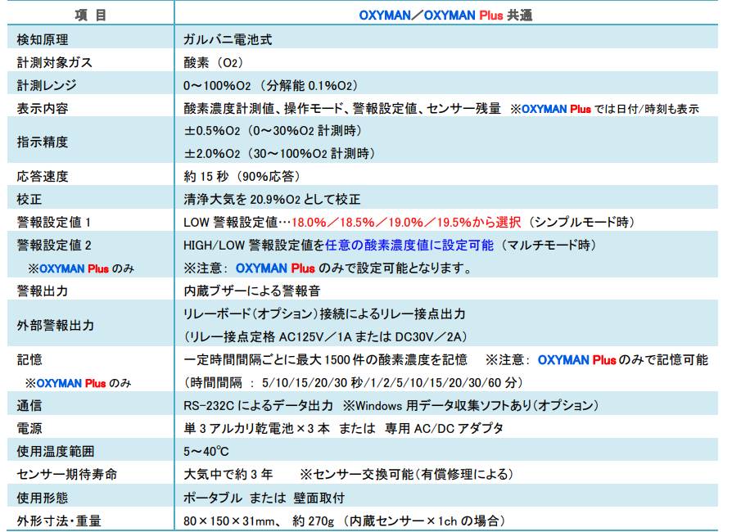Screen dimensions: 732x532
Task: Click the row label '計測対象ガス'
Action: pos(55,62)
